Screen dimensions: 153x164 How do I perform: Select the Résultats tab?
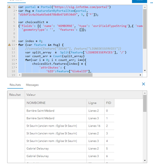coord(15,85)
